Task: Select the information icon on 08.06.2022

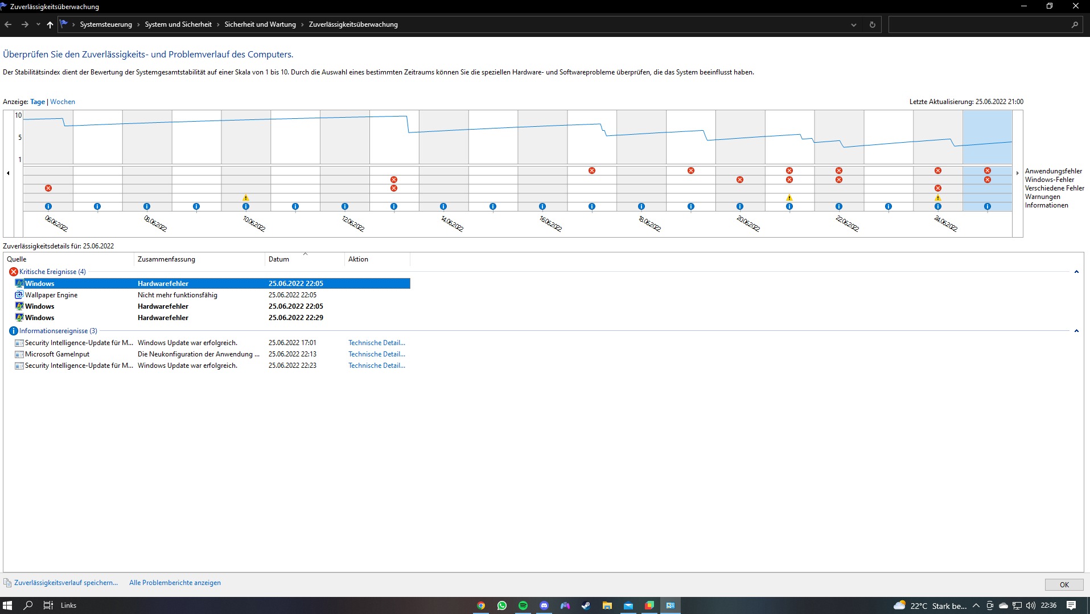Action: 147,206
